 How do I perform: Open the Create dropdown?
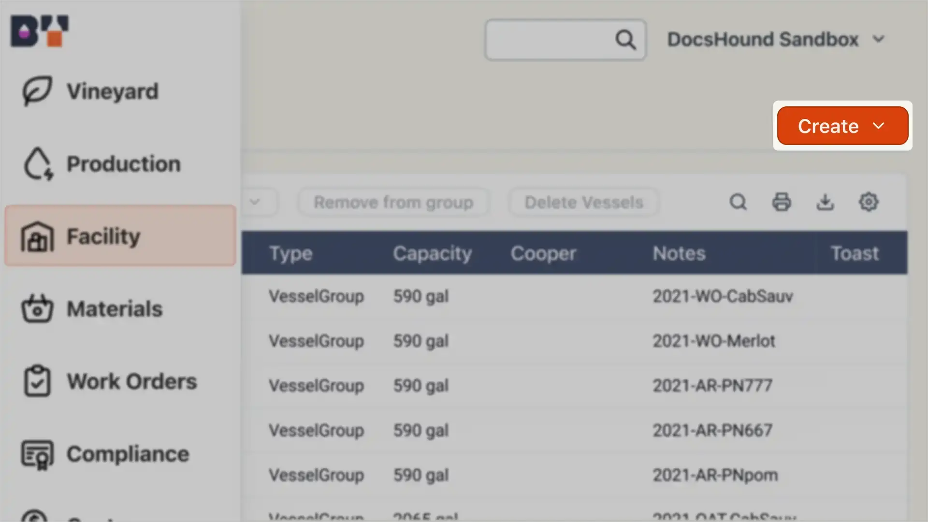(842, 126)
